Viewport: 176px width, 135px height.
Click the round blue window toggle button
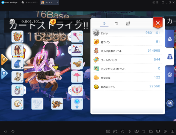pyautogui.click(x=170, y=103)
